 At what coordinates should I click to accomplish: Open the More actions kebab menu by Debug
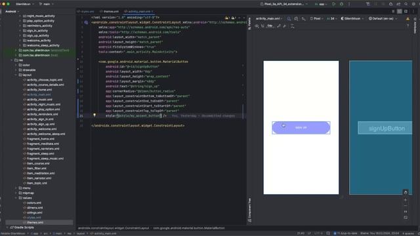pyautogui.click(x=349, y=4)
